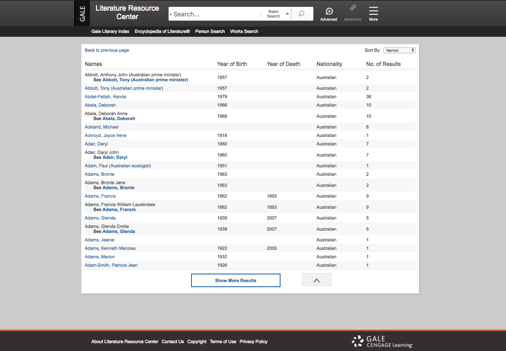The image size is (506, 351).
Task: Open Ackland, Michael entry
Action: pyautogui.click(x=102, y=127)
